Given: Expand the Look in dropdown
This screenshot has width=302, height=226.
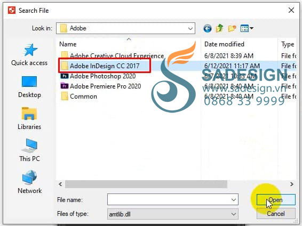Looking at the screenshot, I should click(x=190, y=29).
